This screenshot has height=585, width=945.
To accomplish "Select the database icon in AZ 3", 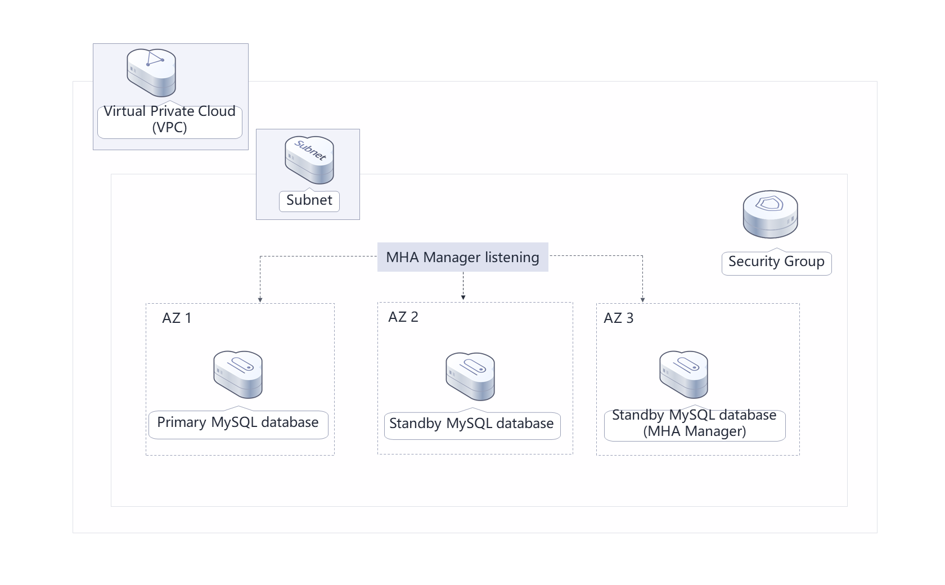I will pos(683,375).
